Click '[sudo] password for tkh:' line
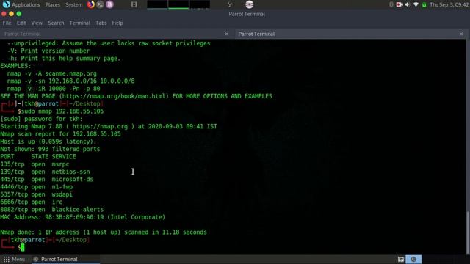 coord(41,119)
